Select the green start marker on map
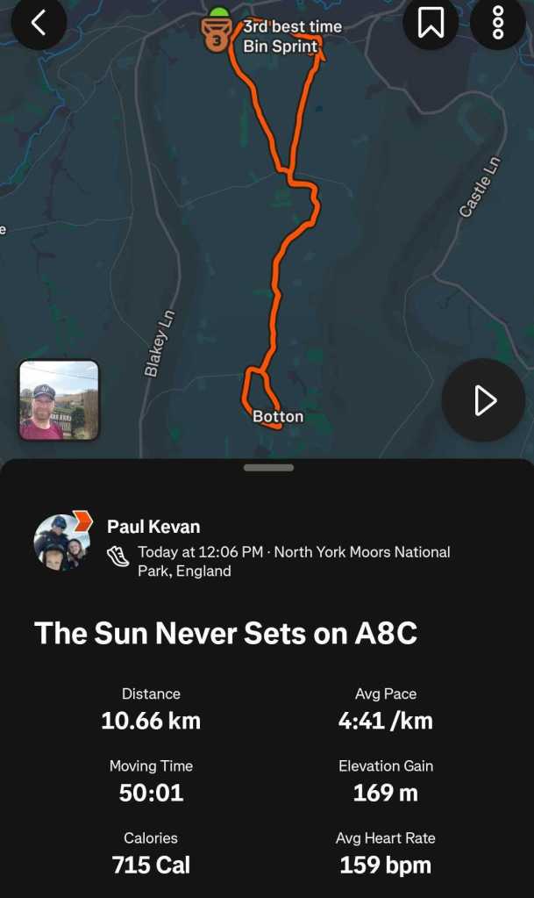The width and height of the screenshot is (534, 898). pos(218,12)
